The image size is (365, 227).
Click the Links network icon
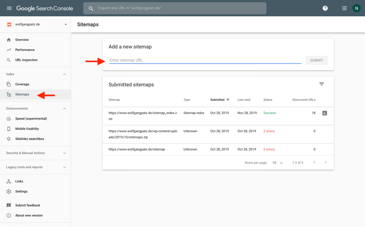[x=9, y=181]
